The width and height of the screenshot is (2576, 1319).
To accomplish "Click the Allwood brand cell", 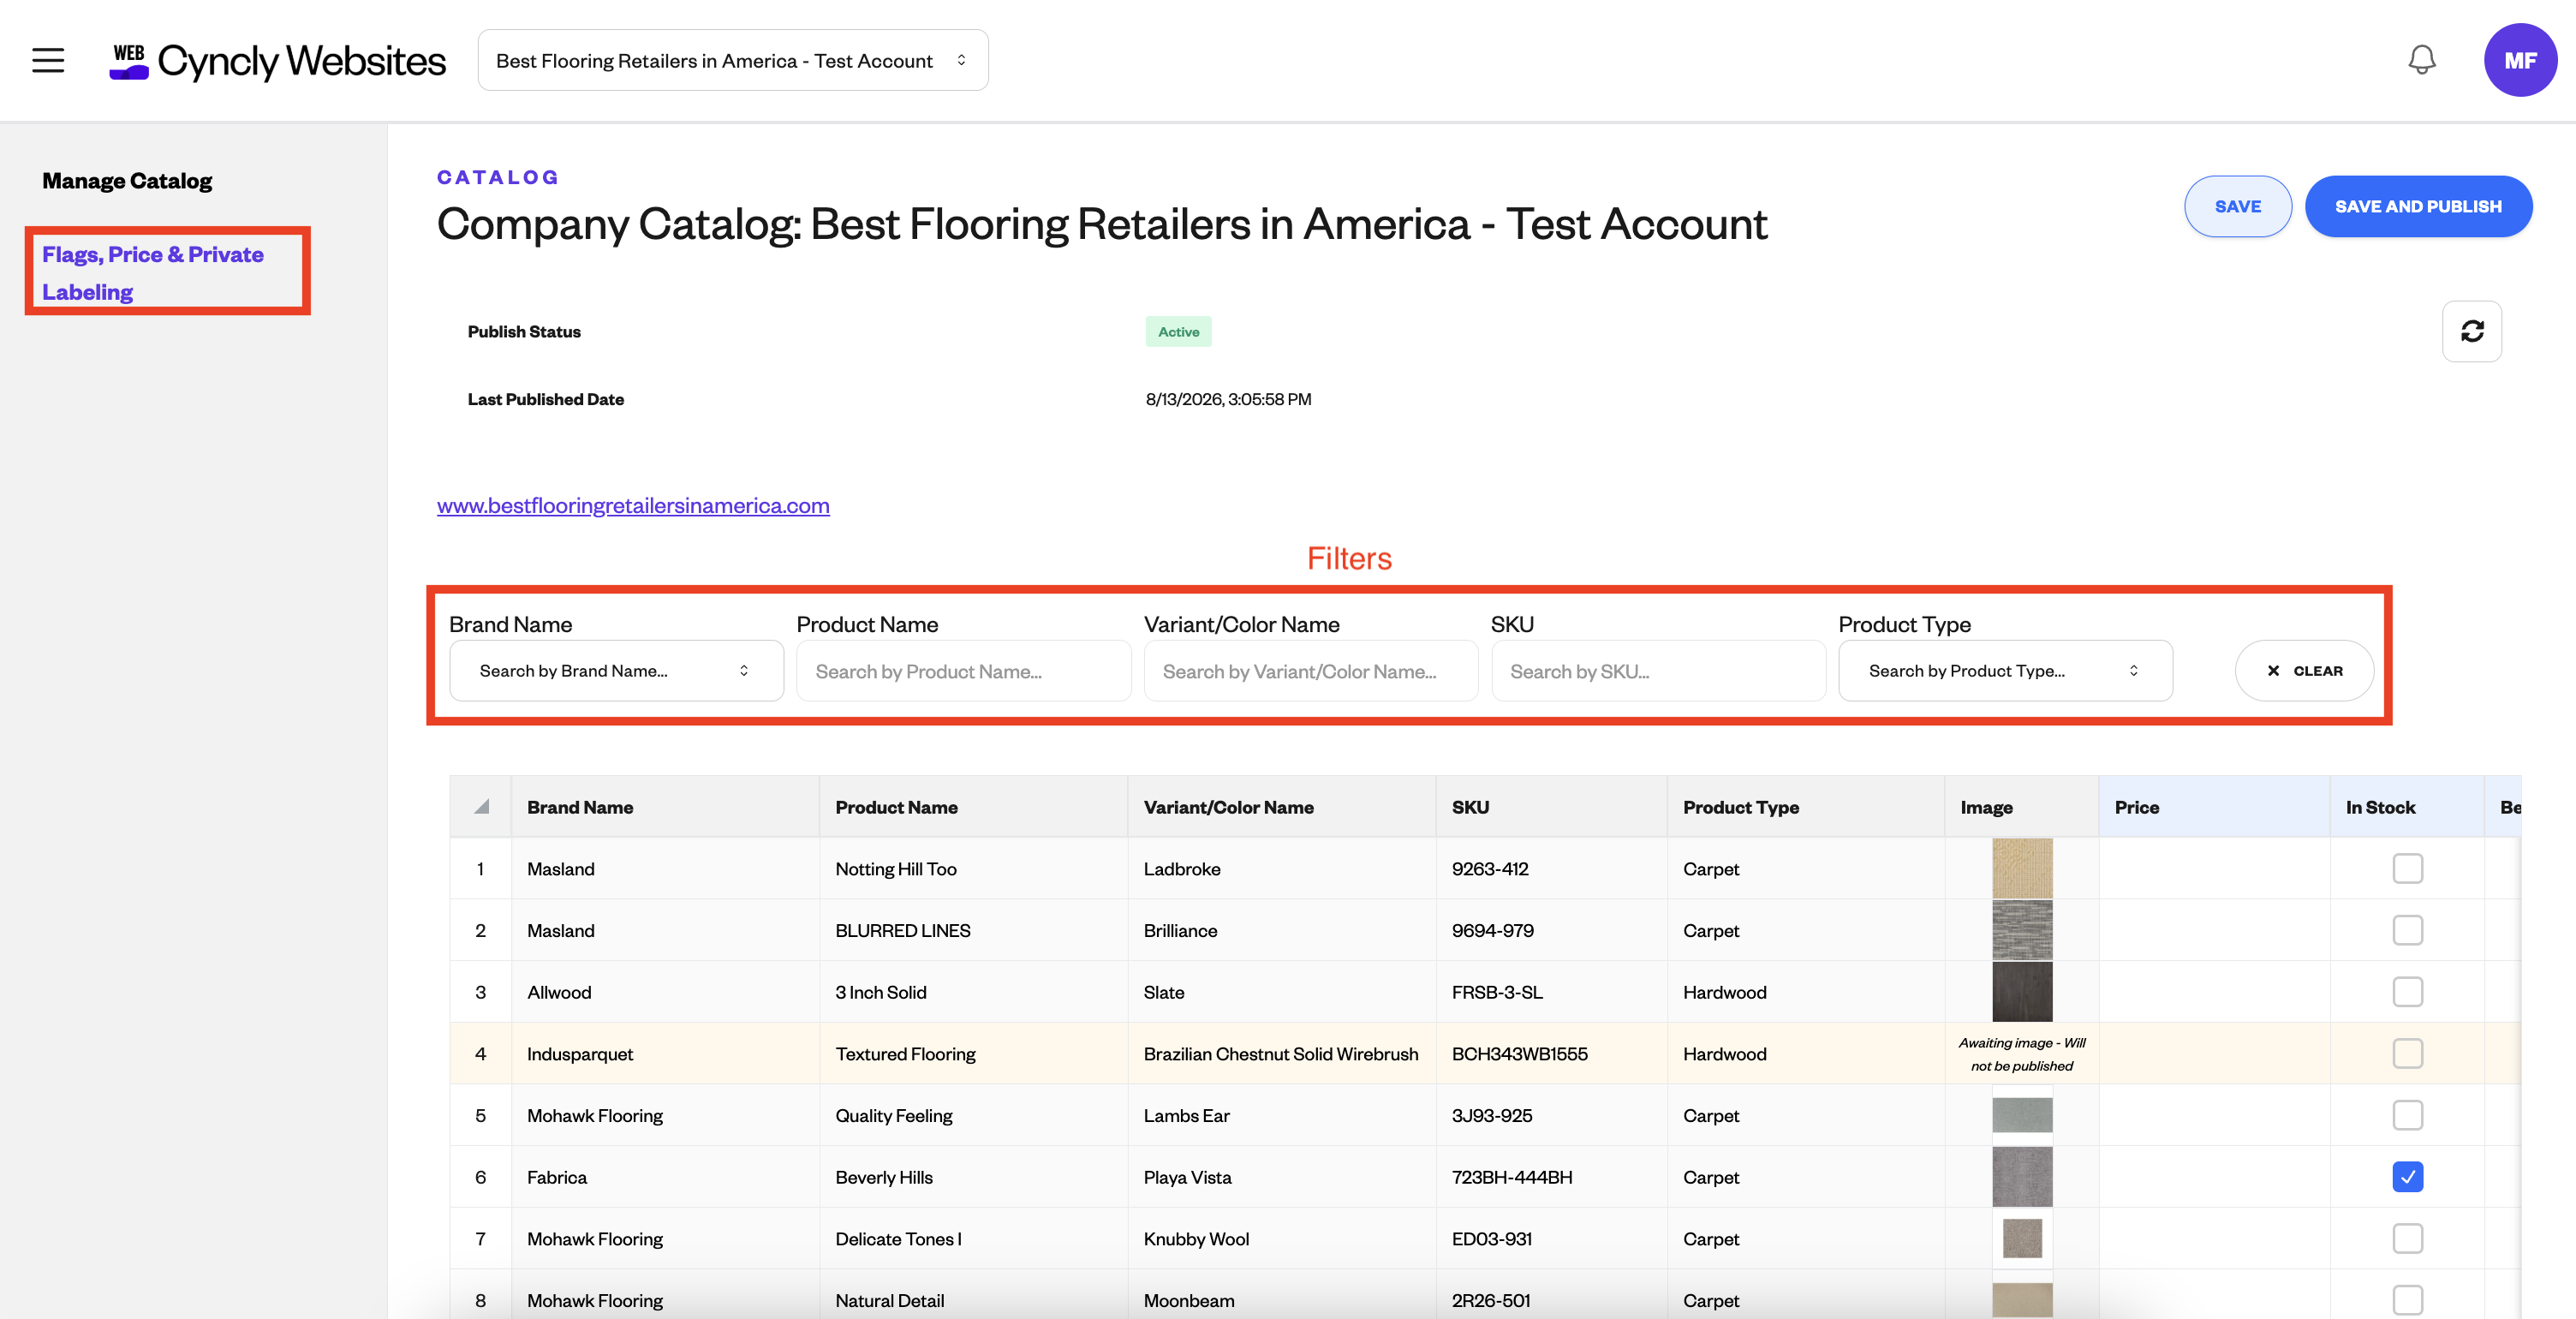I will point(665,992).
